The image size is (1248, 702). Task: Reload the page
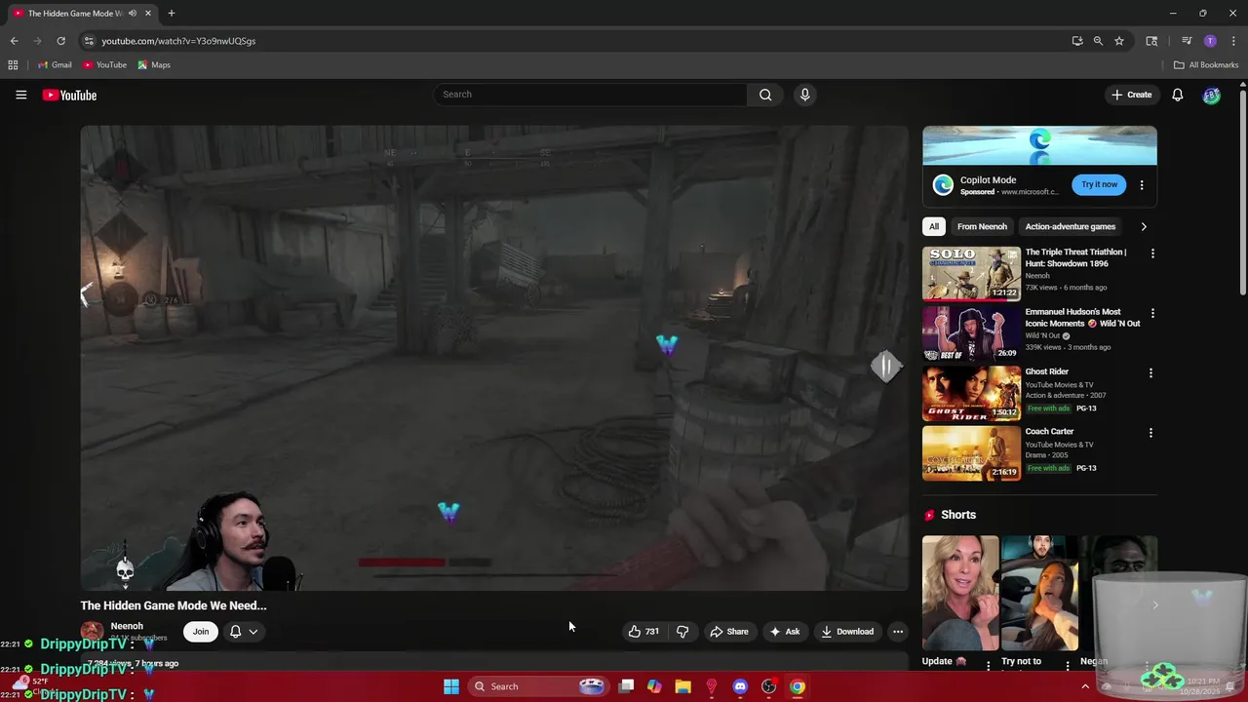pos(60,41)
